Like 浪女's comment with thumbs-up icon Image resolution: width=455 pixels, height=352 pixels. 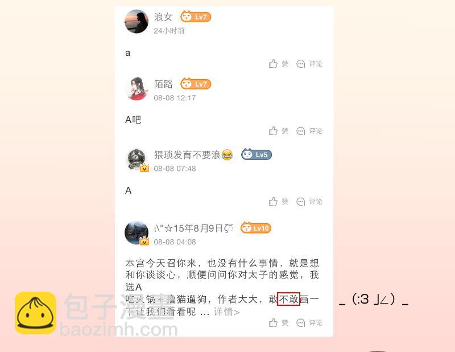click(x=278, y=64)
